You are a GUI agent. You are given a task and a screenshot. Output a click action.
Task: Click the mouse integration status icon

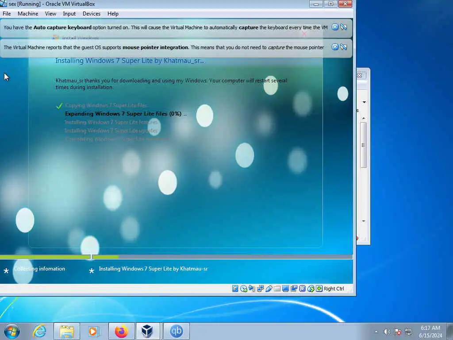(x=311, y=289)
